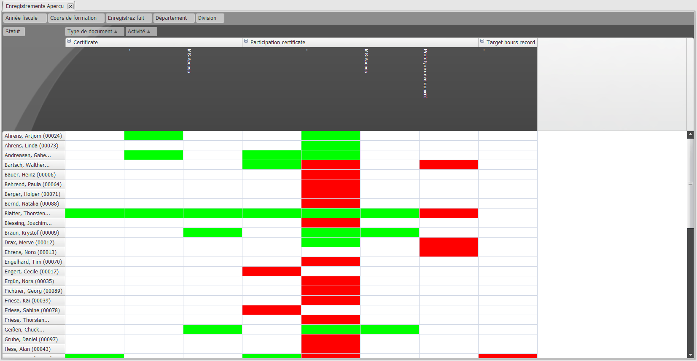Click the Prototype development column header
The height and width of the screenshot is (361, 697).
[x=425, y=74]
